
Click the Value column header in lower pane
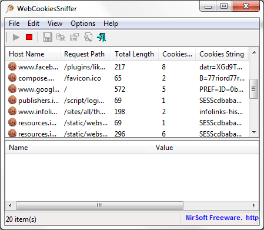point(205,148)
